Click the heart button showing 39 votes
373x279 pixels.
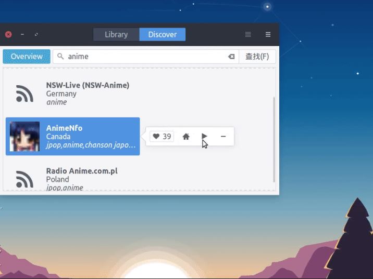161,137
